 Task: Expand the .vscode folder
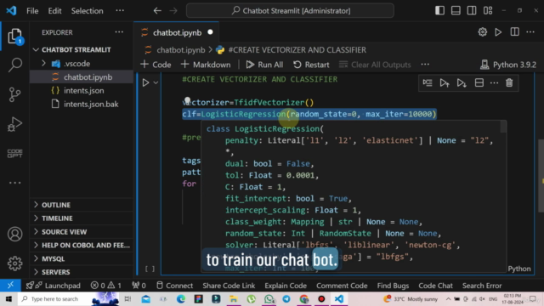pyautogui.click(x=82, y=64)
